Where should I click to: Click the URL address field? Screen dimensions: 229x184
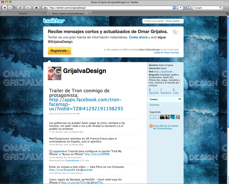coord(108,8)
